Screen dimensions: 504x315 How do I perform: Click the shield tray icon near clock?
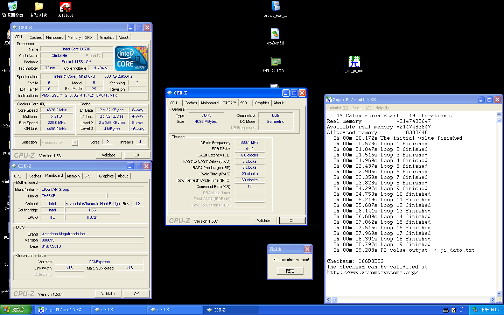(475, 310)
